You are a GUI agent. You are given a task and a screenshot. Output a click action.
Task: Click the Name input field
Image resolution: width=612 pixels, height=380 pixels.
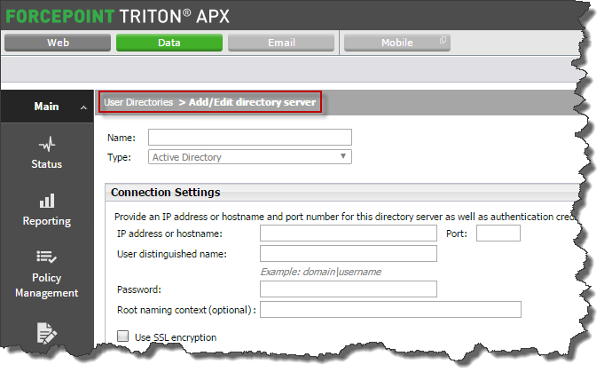click(250, 137)
